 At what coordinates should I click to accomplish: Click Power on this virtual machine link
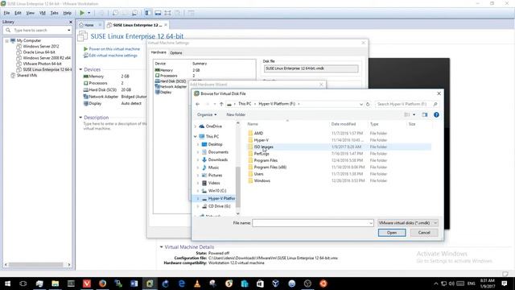click(x=114, y=49)
